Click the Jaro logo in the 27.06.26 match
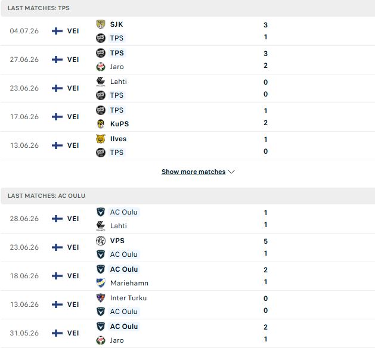The width and height of the screenshot is (375, 348). 100,67
